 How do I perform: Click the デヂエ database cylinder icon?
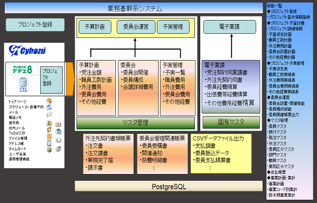tap(23, 83)
